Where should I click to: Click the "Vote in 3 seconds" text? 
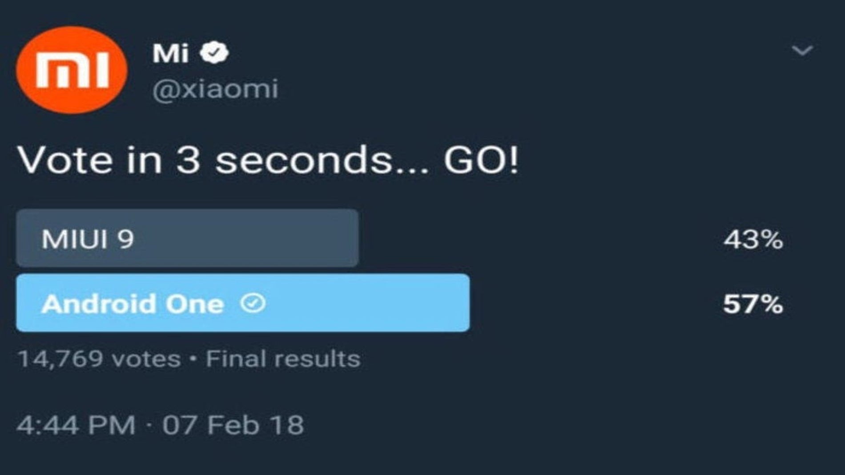(x=205, y=160)
